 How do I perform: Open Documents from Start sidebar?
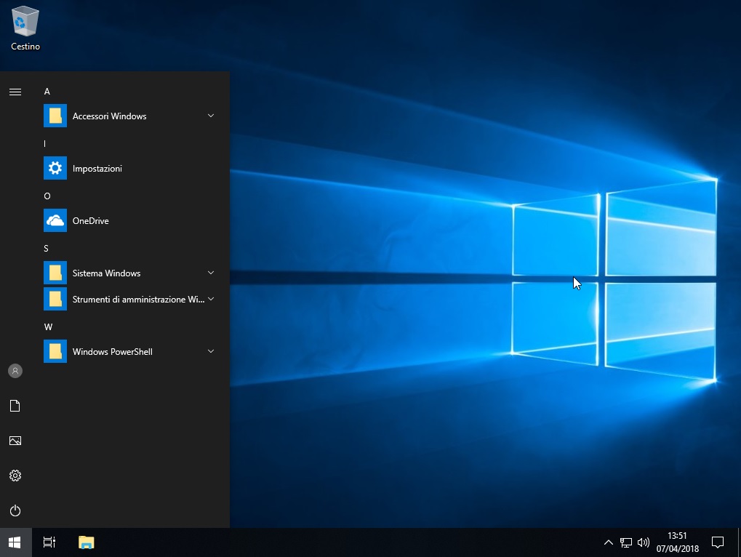15,406
